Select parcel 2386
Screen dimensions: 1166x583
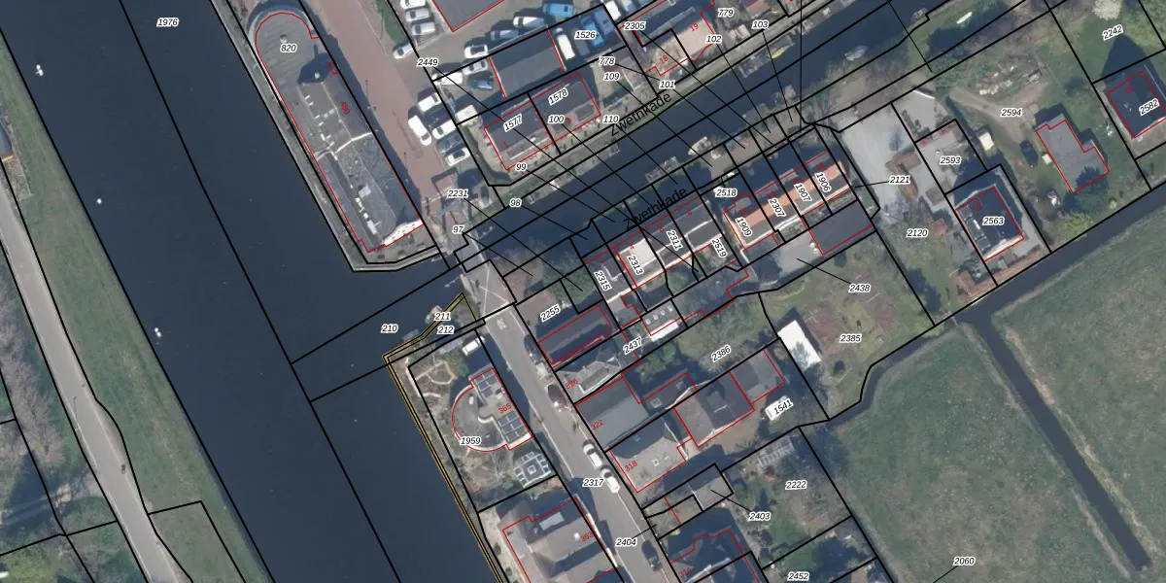click(721, 354)
